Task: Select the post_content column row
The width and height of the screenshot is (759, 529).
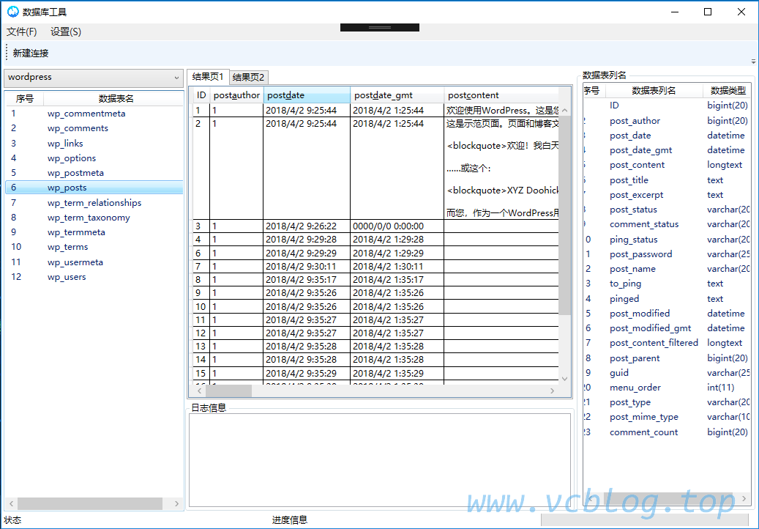Action: (x=667, y=165)
